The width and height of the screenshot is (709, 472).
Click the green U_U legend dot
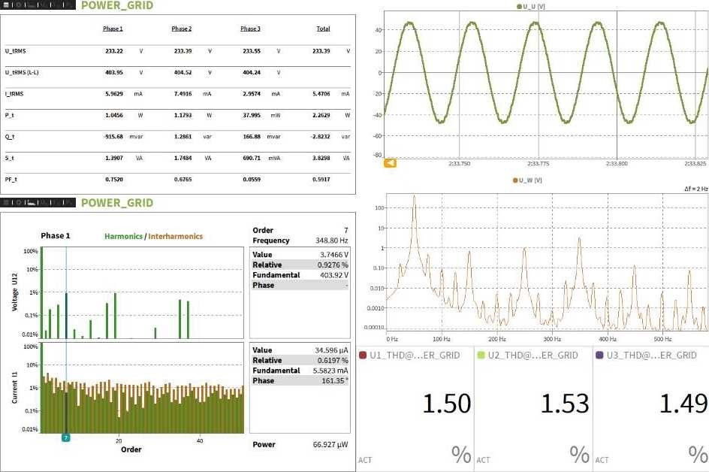519,6
